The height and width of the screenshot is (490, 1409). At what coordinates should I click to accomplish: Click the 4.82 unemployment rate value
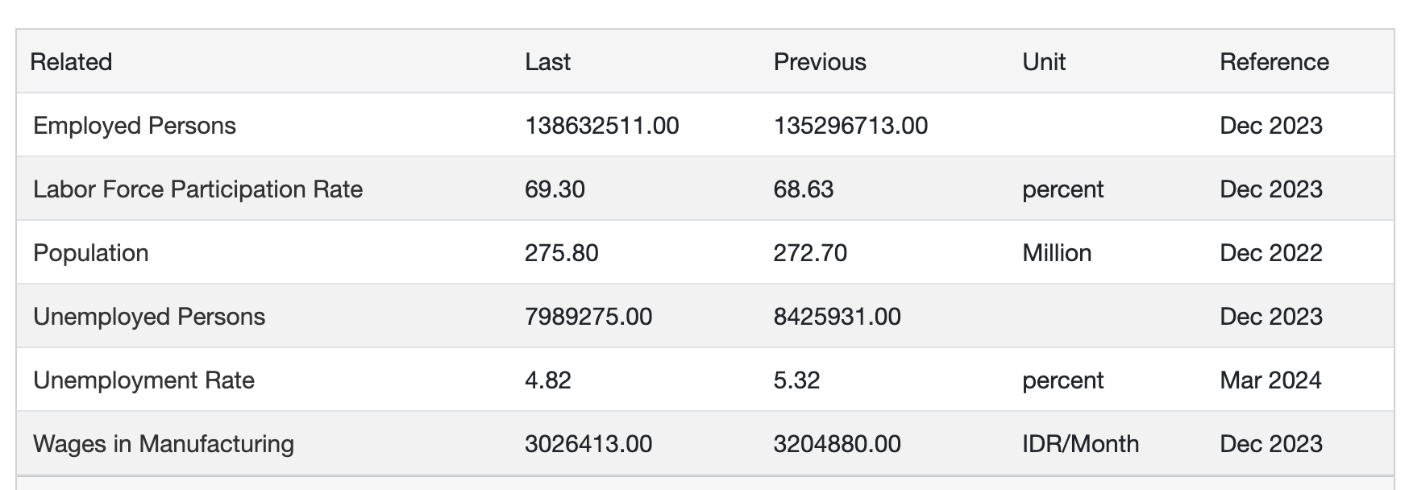click(x=548, y=380)
